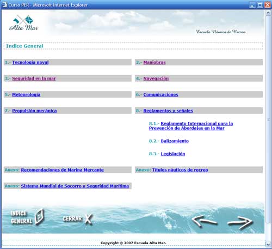272x249 pixels.
Task: Open annex Recomendaciones de Marina Mercante
Action: tap(62, 170)
